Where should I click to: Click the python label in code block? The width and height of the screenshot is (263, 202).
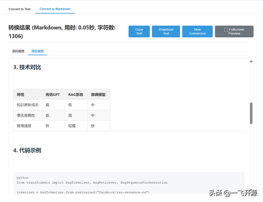23,177
